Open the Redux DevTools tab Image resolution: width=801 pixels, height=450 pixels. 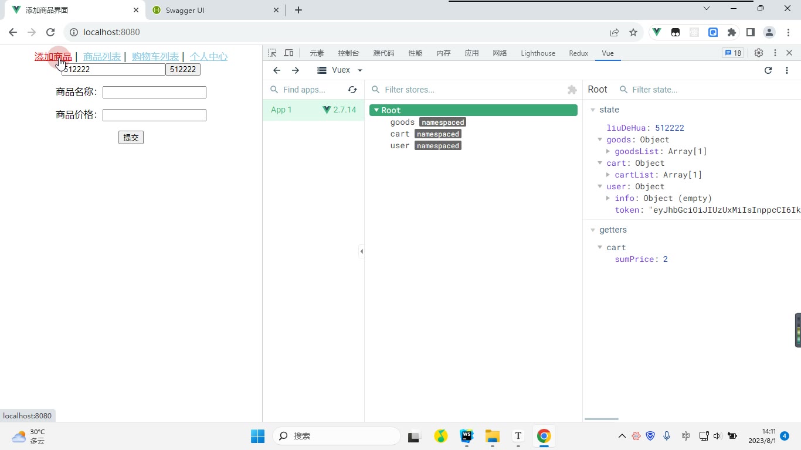tap(578, 53)
